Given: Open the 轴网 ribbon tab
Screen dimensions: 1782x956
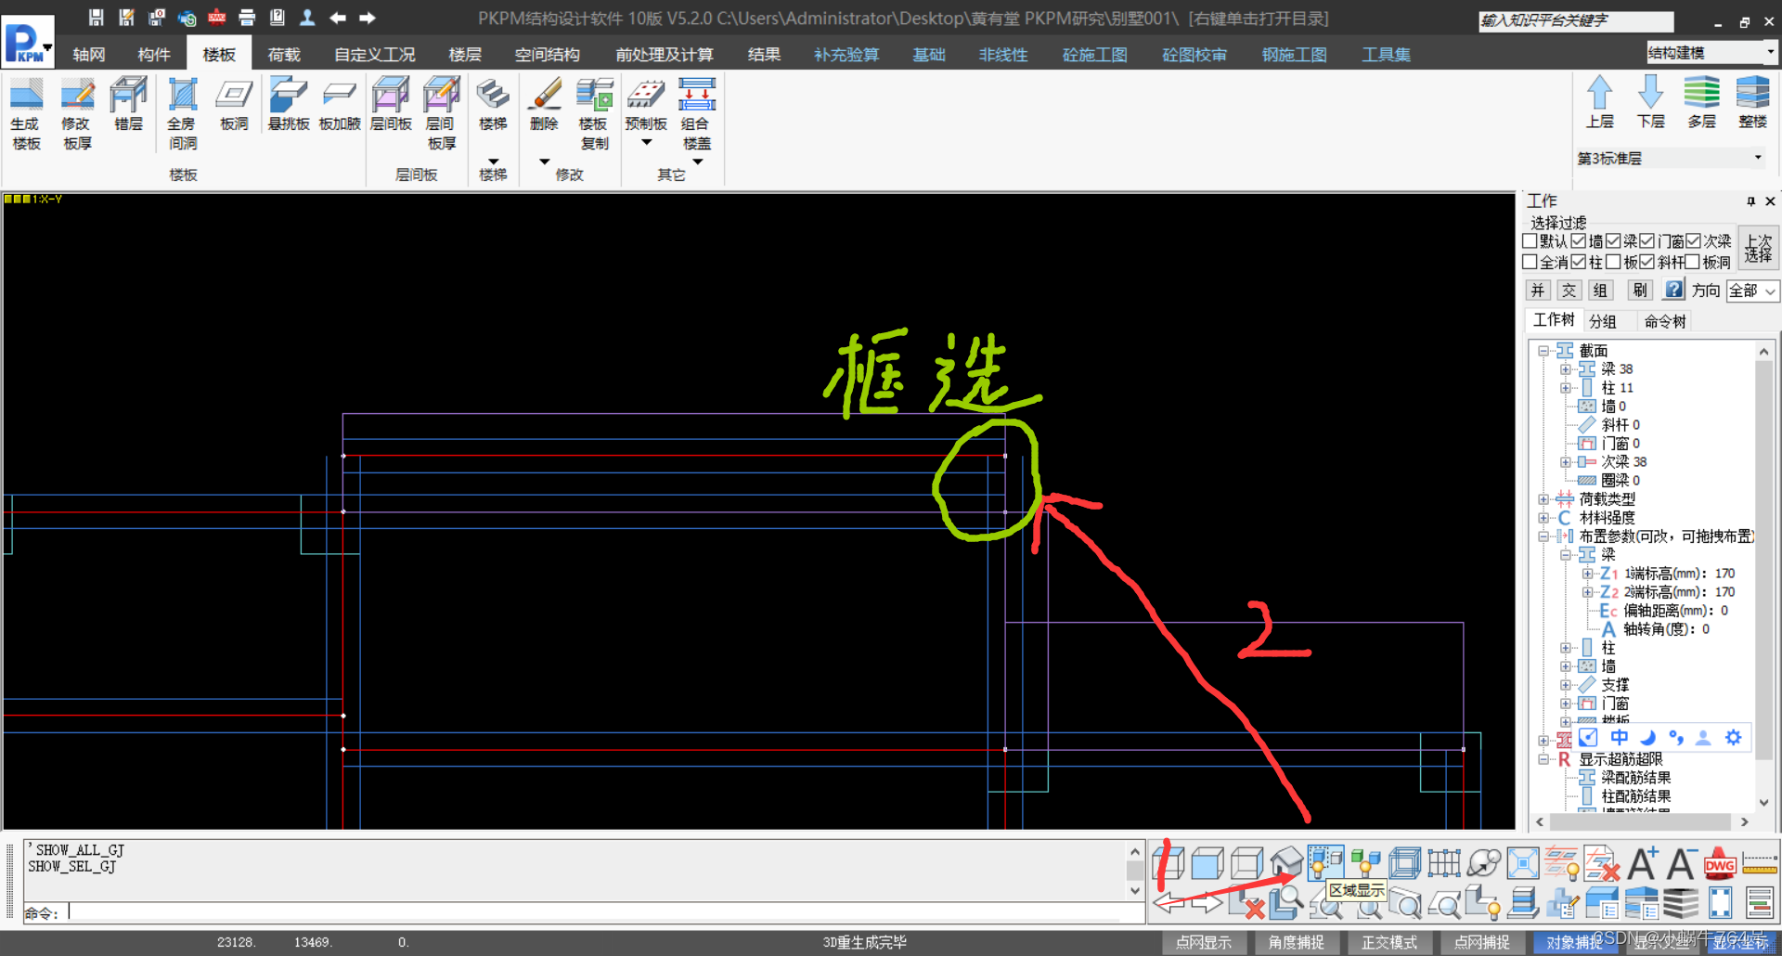Looking at the screenshot, I should tap(89, 55).
